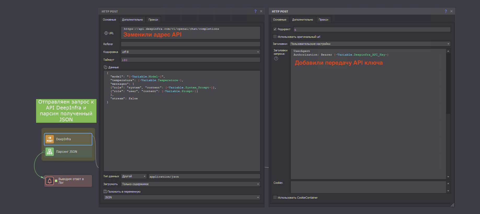Open the Кодировка utf-8 dropdown

point(190,52)
